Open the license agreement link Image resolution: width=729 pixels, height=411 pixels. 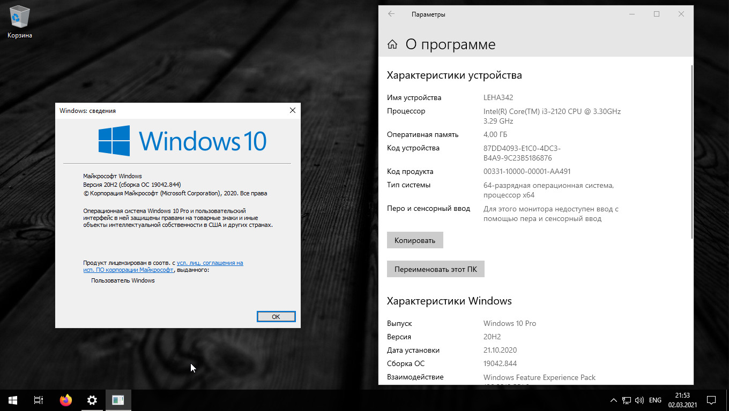210,263
